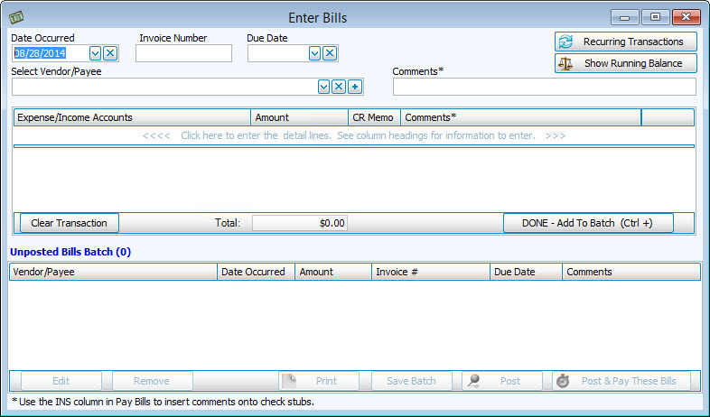Show Running Balance
The height and width of the screenshot is (417, 710).
(x=625, y=63)
